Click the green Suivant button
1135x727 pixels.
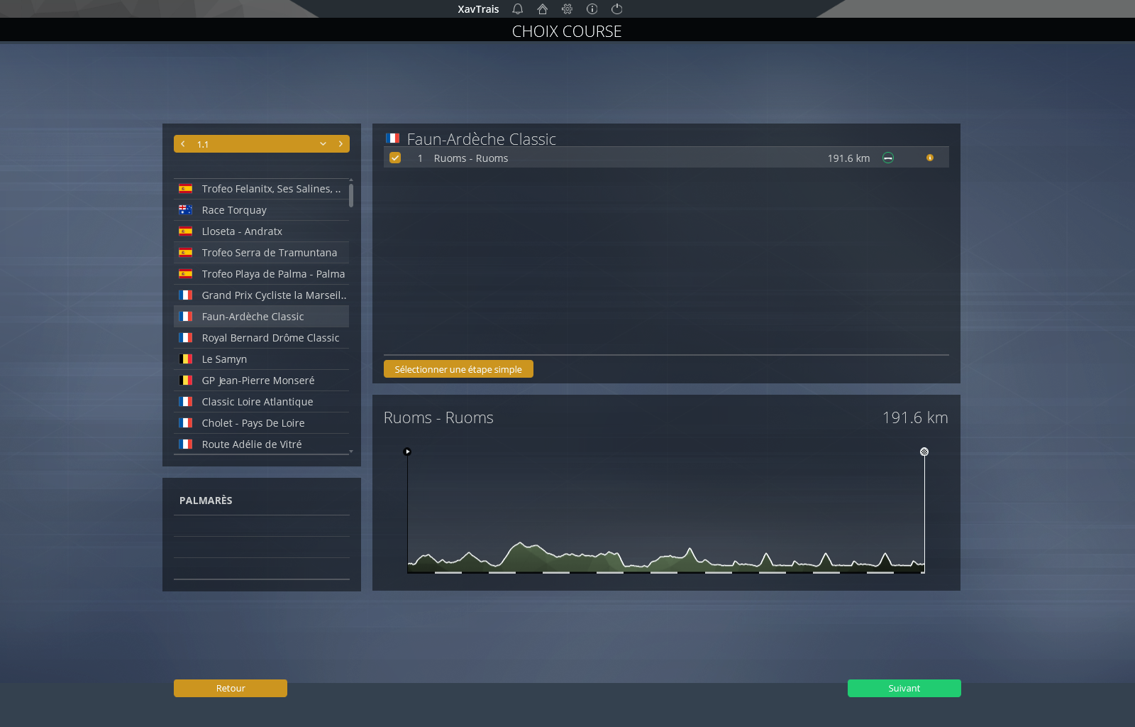tap(904, 688)
